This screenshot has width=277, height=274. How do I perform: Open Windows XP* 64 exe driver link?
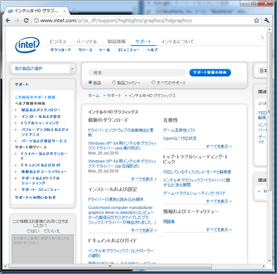122,146
